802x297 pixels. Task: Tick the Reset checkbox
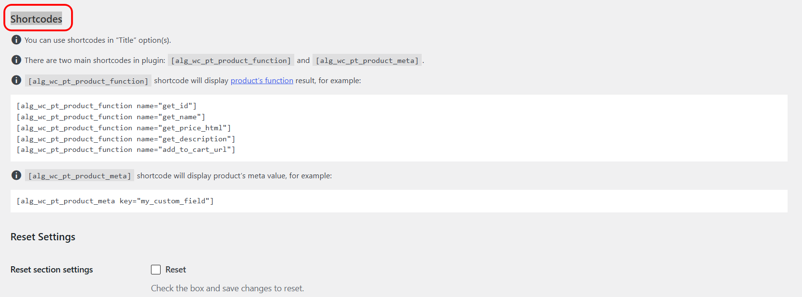click(x=156, y=270)
